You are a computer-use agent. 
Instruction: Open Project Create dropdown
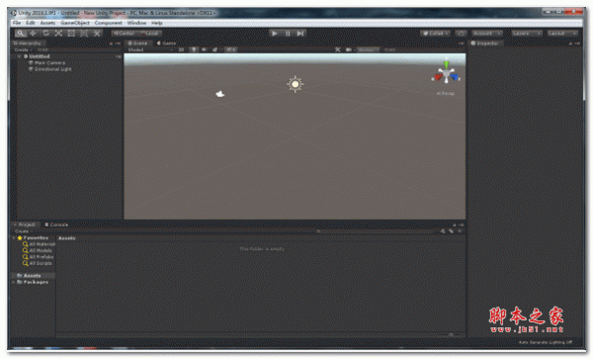pos(23,231)
